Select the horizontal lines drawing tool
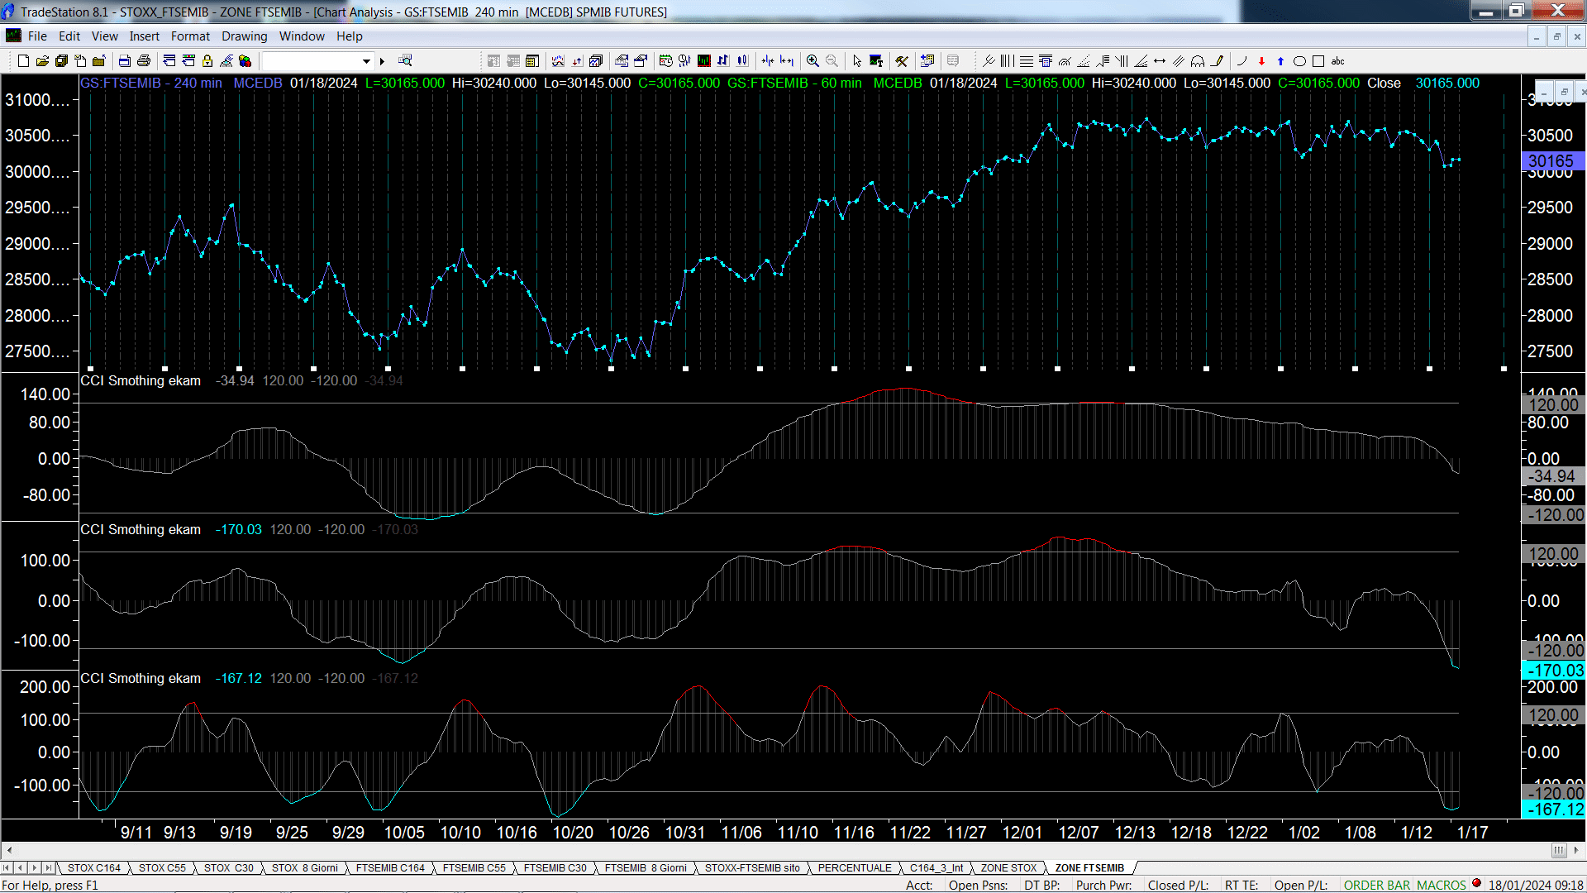This screenshot has width=1587, height=893. tap(1027, 60)
